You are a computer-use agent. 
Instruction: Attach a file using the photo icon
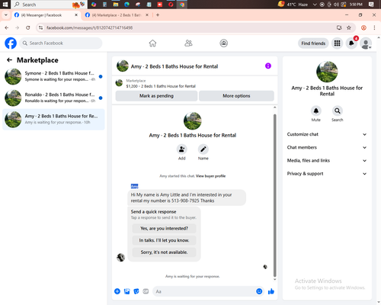(126, 291)
